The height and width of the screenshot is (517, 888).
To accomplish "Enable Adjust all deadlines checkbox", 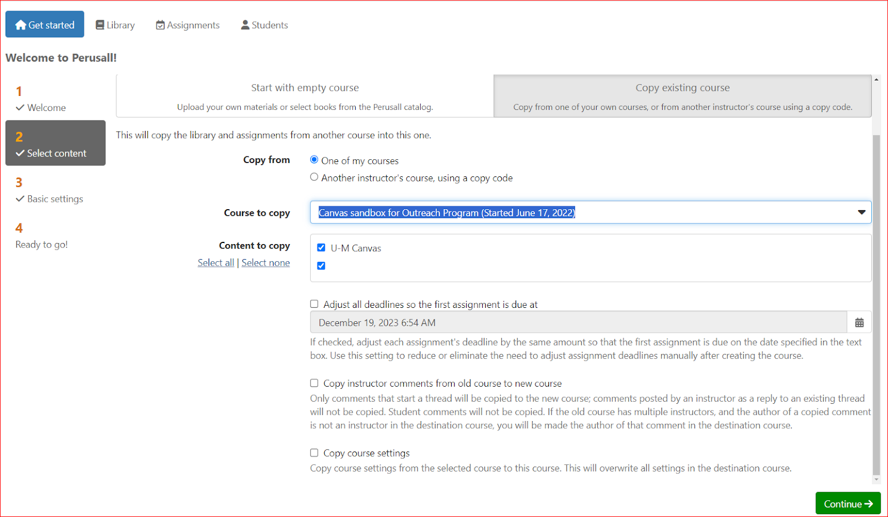I will (x=314, y=304).
